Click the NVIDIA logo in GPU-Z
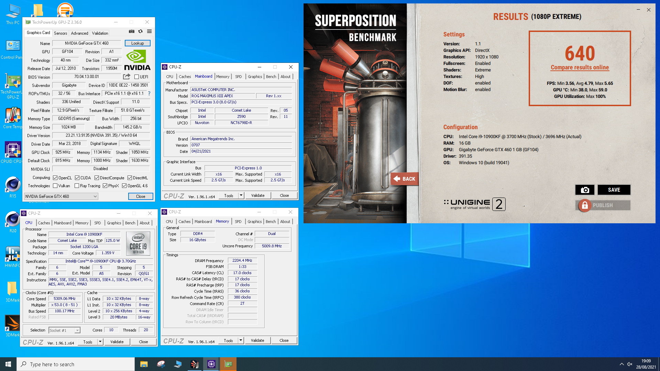 tap(137, 60)
